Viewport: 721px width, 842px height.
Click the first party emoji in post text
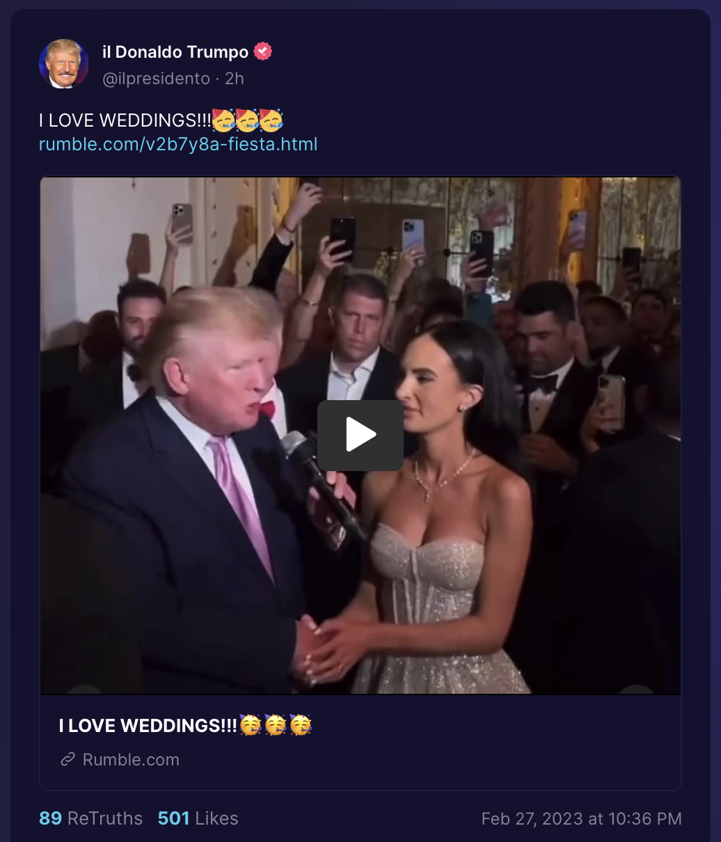pyautogui.click(x=223, y=120)
